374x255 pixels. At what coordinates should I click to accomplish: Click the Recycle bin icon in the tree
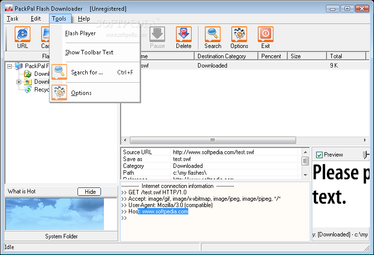pyautogui.click(x=27, y=90)
